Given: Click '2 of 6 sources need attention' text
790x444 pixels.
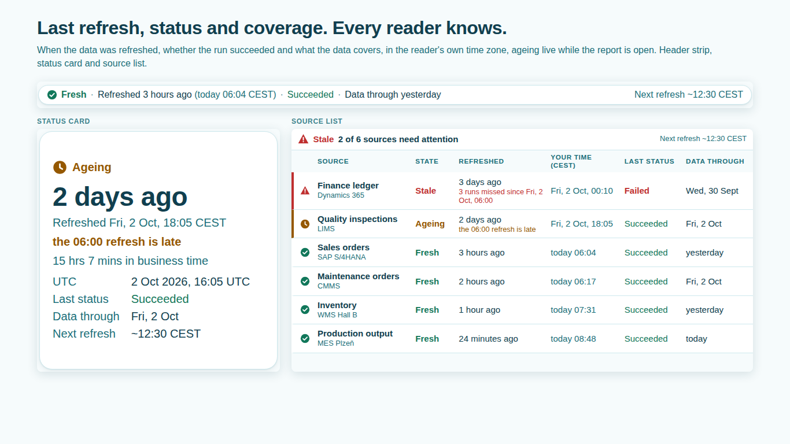Looking at the screenshot, I should [x=398, y=139].
